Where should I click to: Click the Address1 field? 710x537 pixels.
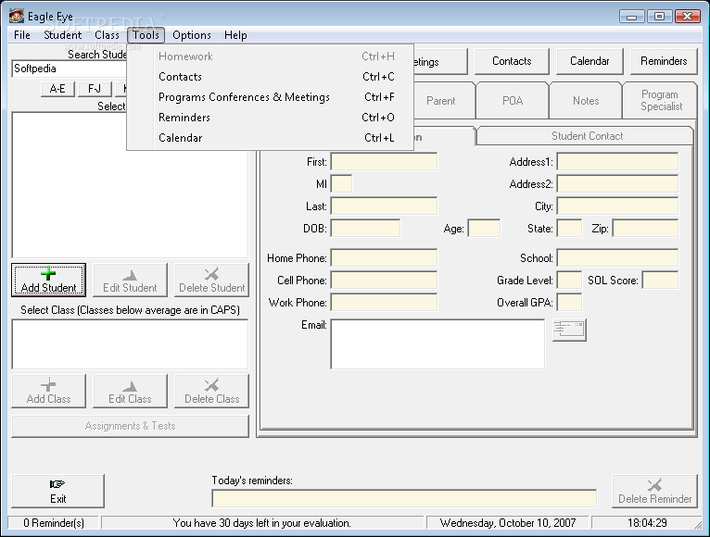point(617,162)
